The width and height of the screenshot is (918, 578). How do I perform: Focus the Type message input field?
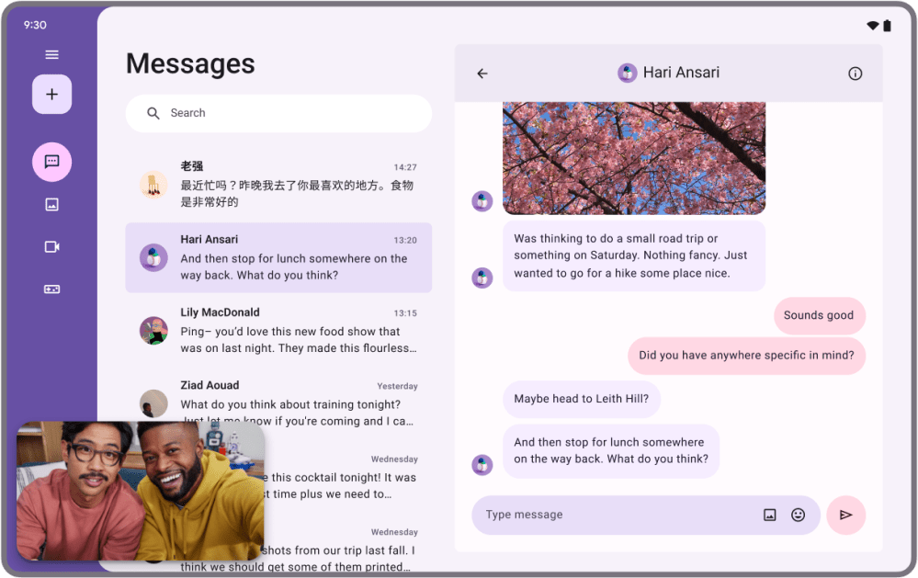(x=616, y=515)
